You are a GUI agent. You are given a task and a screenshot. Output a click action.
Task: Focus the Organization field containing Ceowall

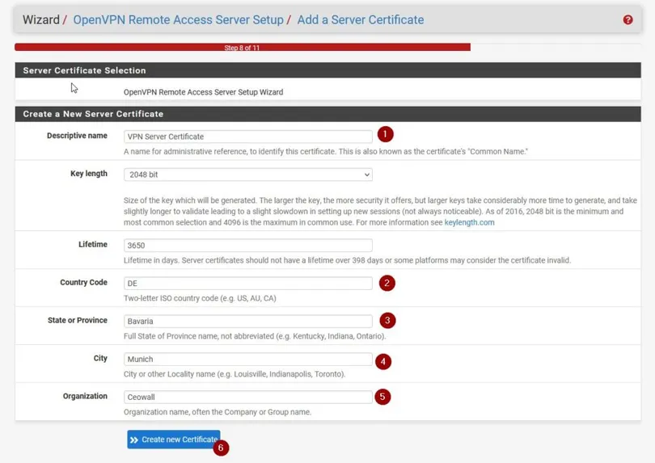point(247,398)
